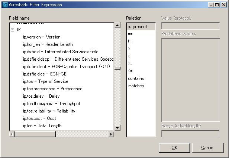Choose 'is present' relation
The width and height of the screenshot is (229, 158).
[141, 27]
